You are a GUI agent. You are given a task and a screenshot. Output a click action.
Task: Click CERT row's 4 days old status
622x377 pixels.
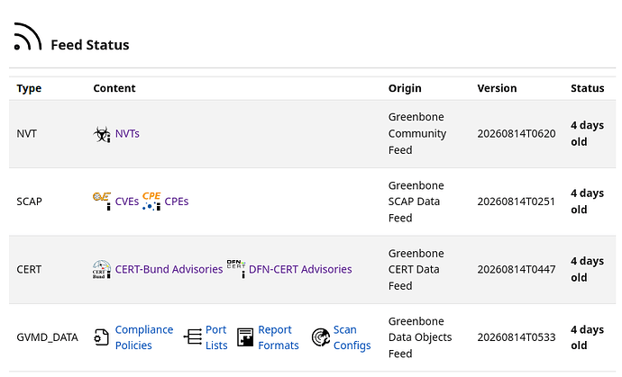tap(588, 269)
